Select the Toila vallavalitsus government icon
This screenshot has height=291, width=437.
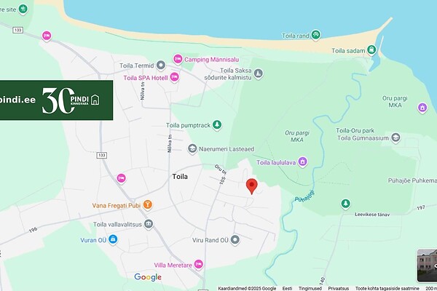click(x=149, y=224)
